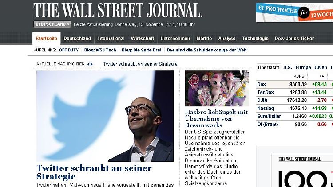The image size is (333, 187).
Task: Switch market table to Europa tab
Action: (x=303, y=67)
